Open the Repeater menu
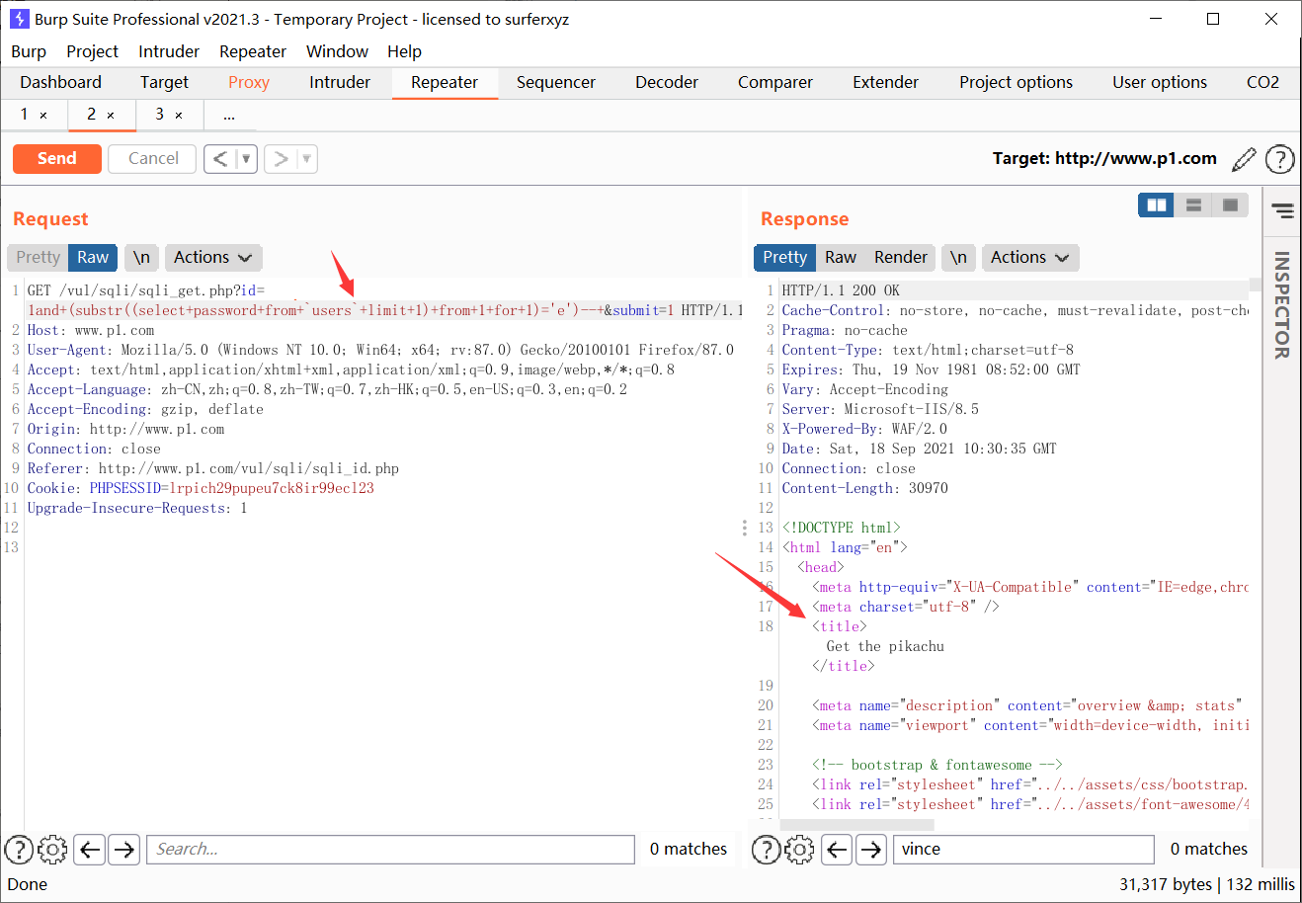This screenshot has width=1302, height=903. pyautogui.click(x=253, y=51)
